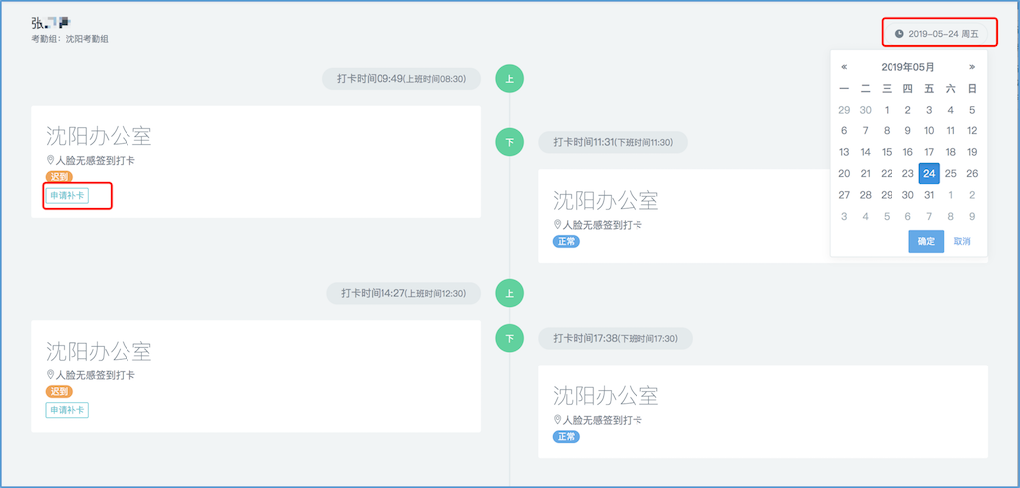This screenshot has width=1020, height=488.
Task: Click the clock icon in the date field
Action: [899, 33]
